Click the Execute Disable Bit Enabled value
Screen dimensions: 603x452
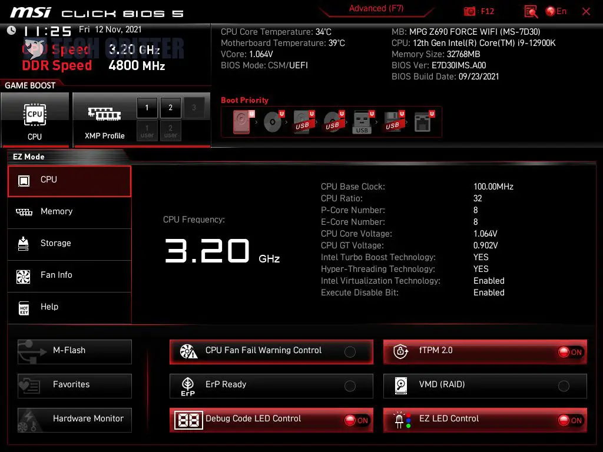click(x=489, y=293)
